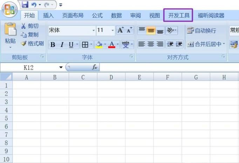Cut selection with 剪切
239x163 pixels.
point(30,26)
